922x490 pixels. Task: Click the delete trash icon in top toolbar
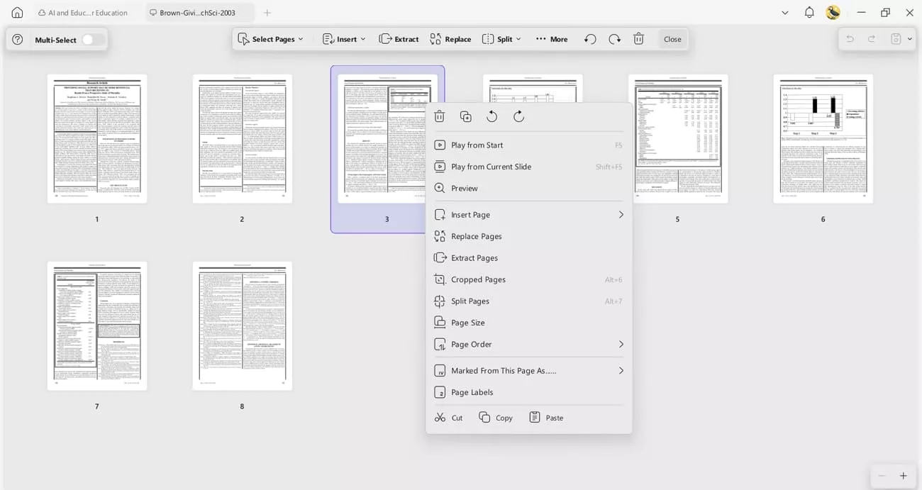[638, 39]
